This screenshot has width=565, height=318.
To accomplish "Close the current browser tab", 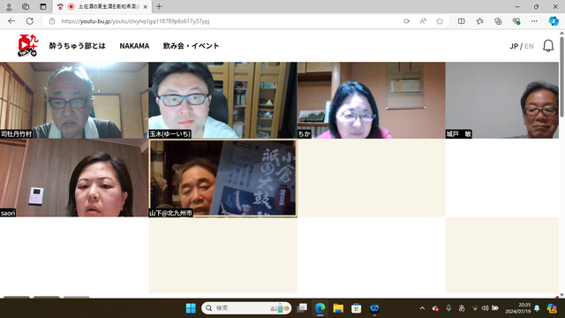I will [x=145, y=7].
